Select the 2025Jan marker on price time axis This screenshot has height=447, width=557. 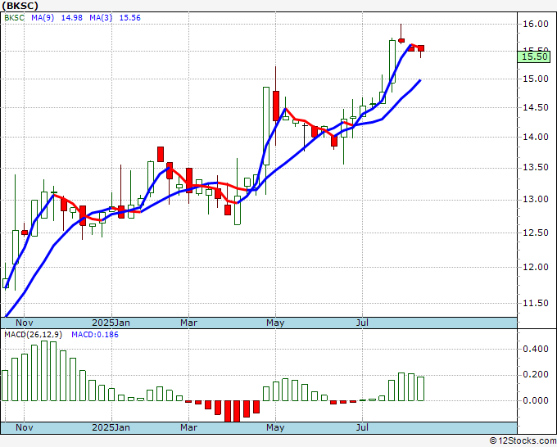pyautogui.click(x=111, y=323)
